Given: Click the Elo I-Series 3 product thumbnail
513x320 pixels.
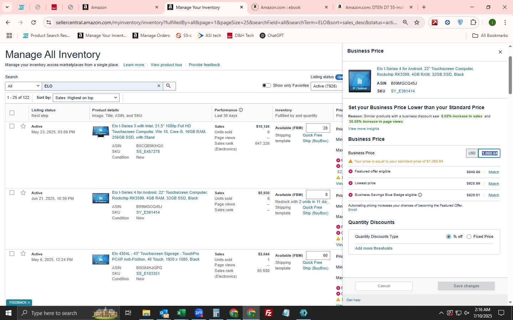Looking at the screenshot, I should 101,132.
